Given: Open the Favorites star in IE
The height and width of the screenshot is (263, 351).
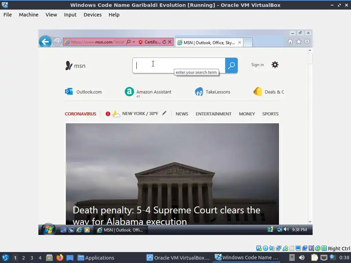Looking at the screenshot, I should click(x=299, y=41).
